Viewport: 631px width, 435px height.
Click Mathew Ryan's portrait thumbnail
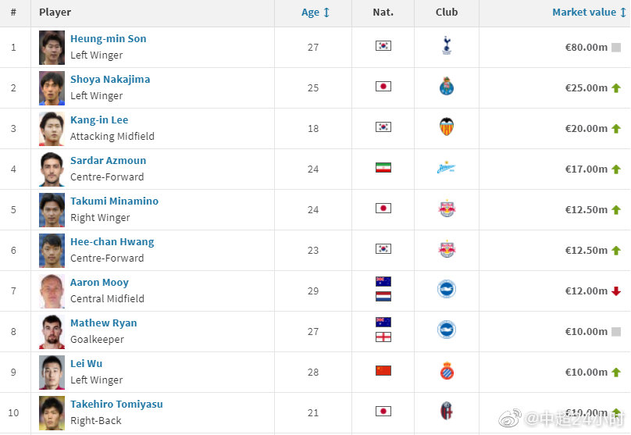[52, 332]
